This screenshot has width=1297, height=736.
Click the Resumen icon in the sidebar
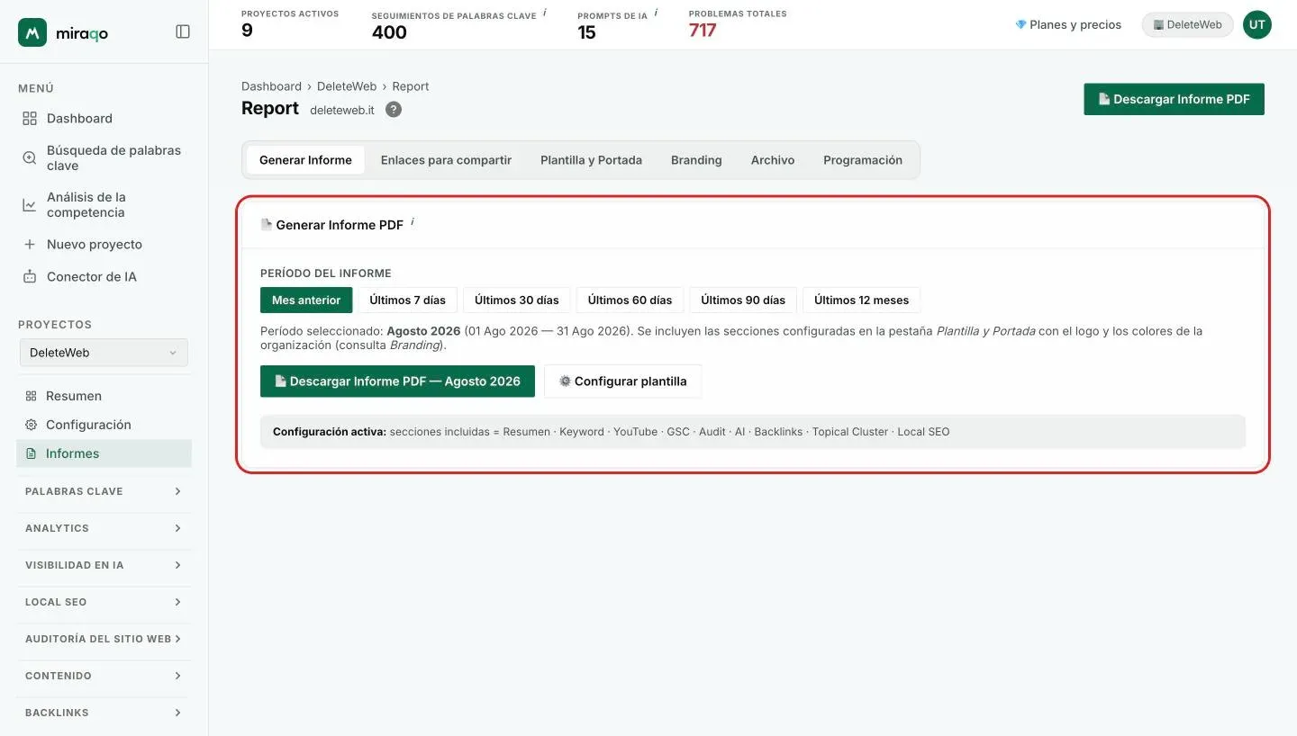point(31,396)
